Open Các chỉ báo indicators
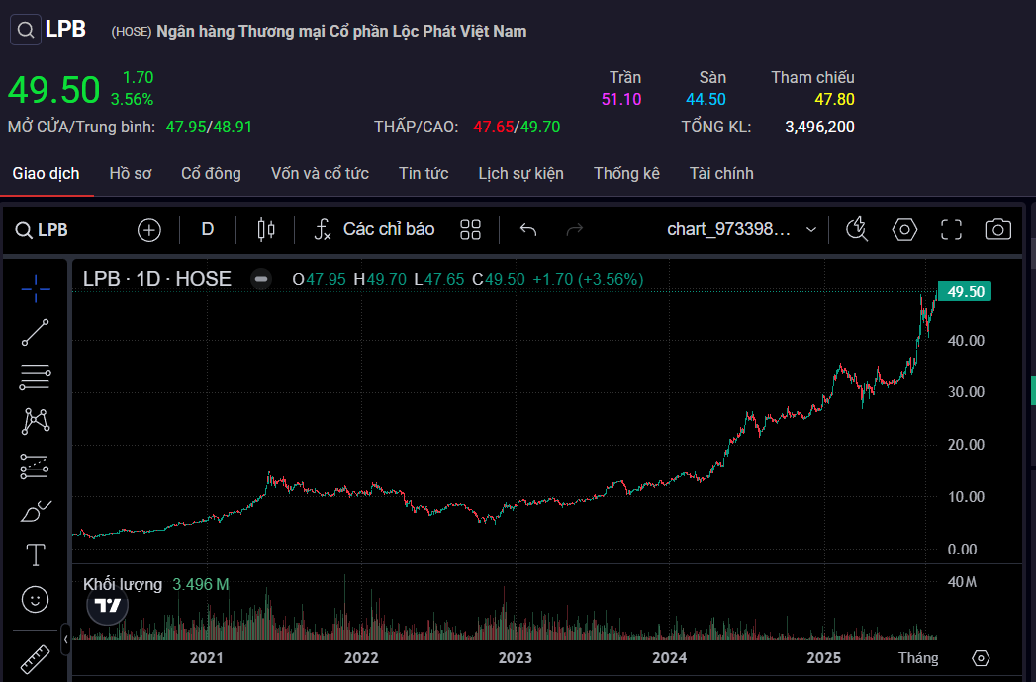 click(x=375, y=230)
